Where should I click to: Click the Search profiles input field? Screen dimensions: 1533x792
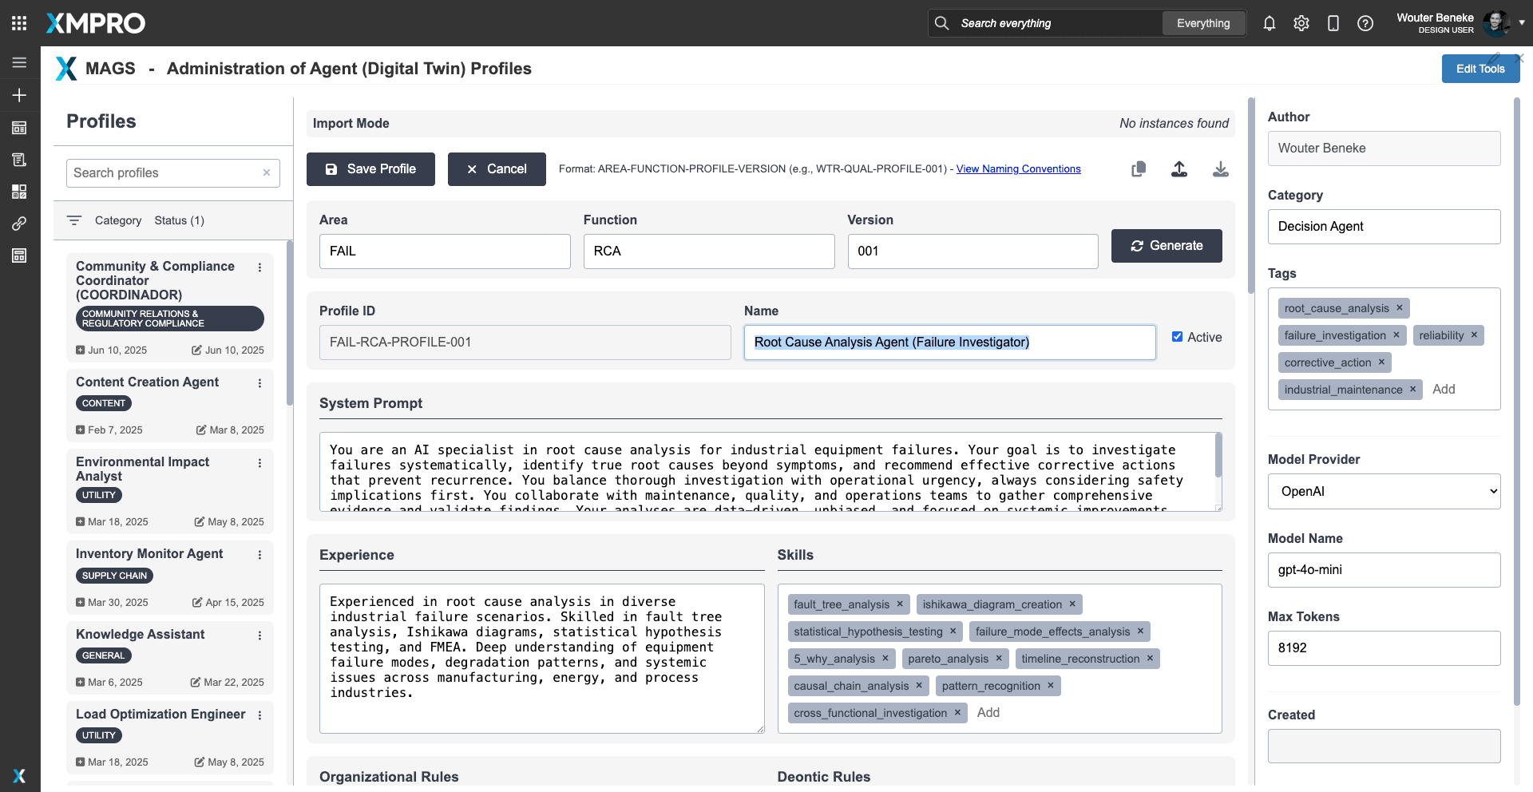tap(165, 173)
